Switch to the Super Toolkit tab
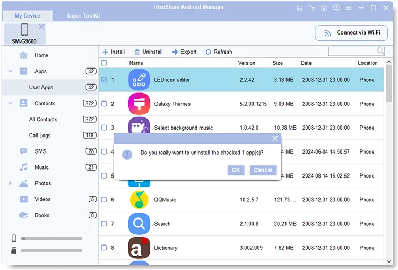 pos(83,16)
